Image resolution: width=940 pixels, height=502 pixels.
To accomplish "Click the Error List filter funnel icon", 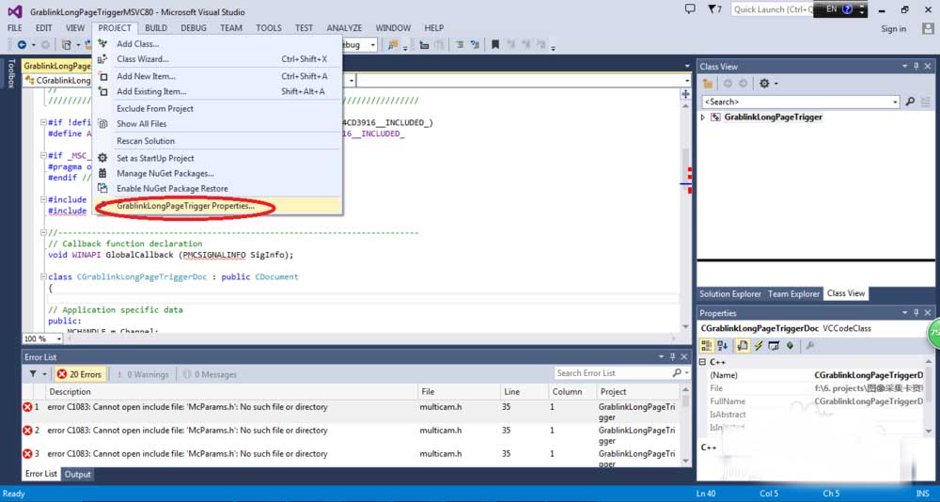I will tap(33, 374).
